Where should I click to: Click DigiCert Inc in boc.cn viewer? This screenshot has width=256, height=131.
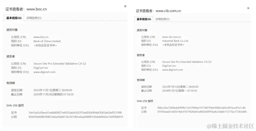pyautogui.click(x=41, y=68)
